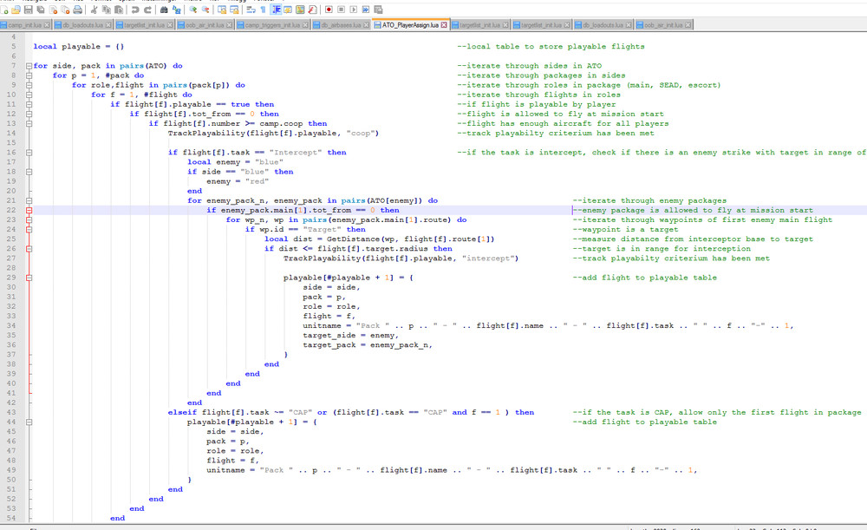Click the Cut scissors icon
Screen dimensions: 867x530
click(95, 10)
